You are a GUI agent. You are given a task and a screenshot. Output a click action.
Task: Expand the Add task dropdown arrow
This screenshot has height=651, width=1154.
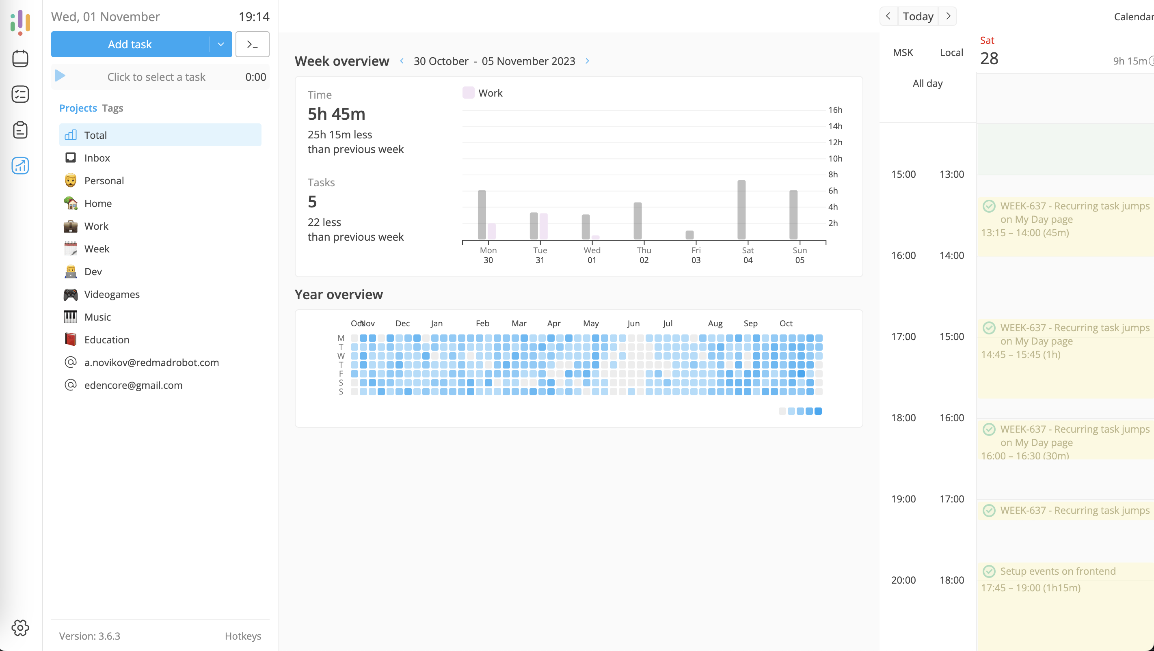[221, 44]
